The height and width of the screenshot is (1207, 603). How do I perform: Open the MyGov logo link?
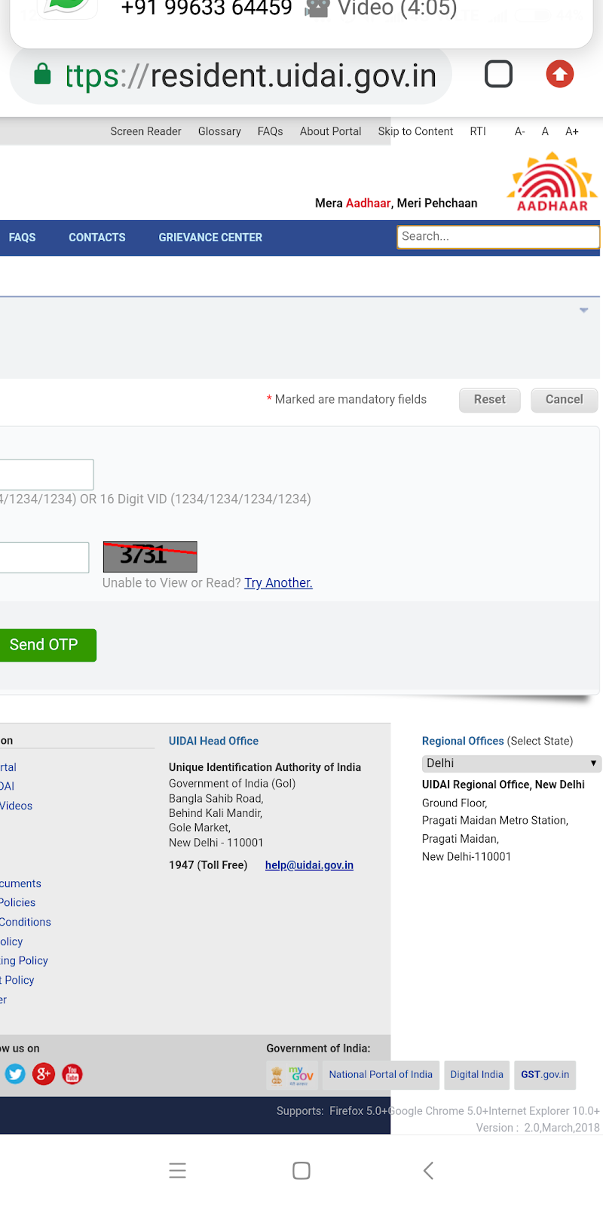point(292,1075)
